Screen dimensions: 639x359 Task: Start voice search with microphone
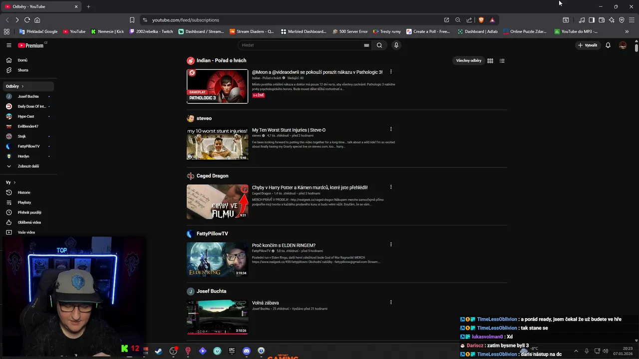tap(396, 45)
